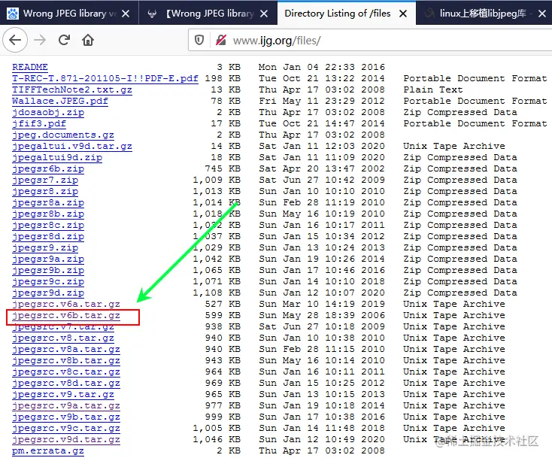
Task: Download jpegsrc.v8a.tar.gz
Action: [66, 349]
